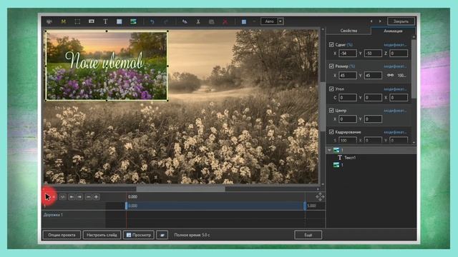Open Опции проекта

click(x=62, y=235)
